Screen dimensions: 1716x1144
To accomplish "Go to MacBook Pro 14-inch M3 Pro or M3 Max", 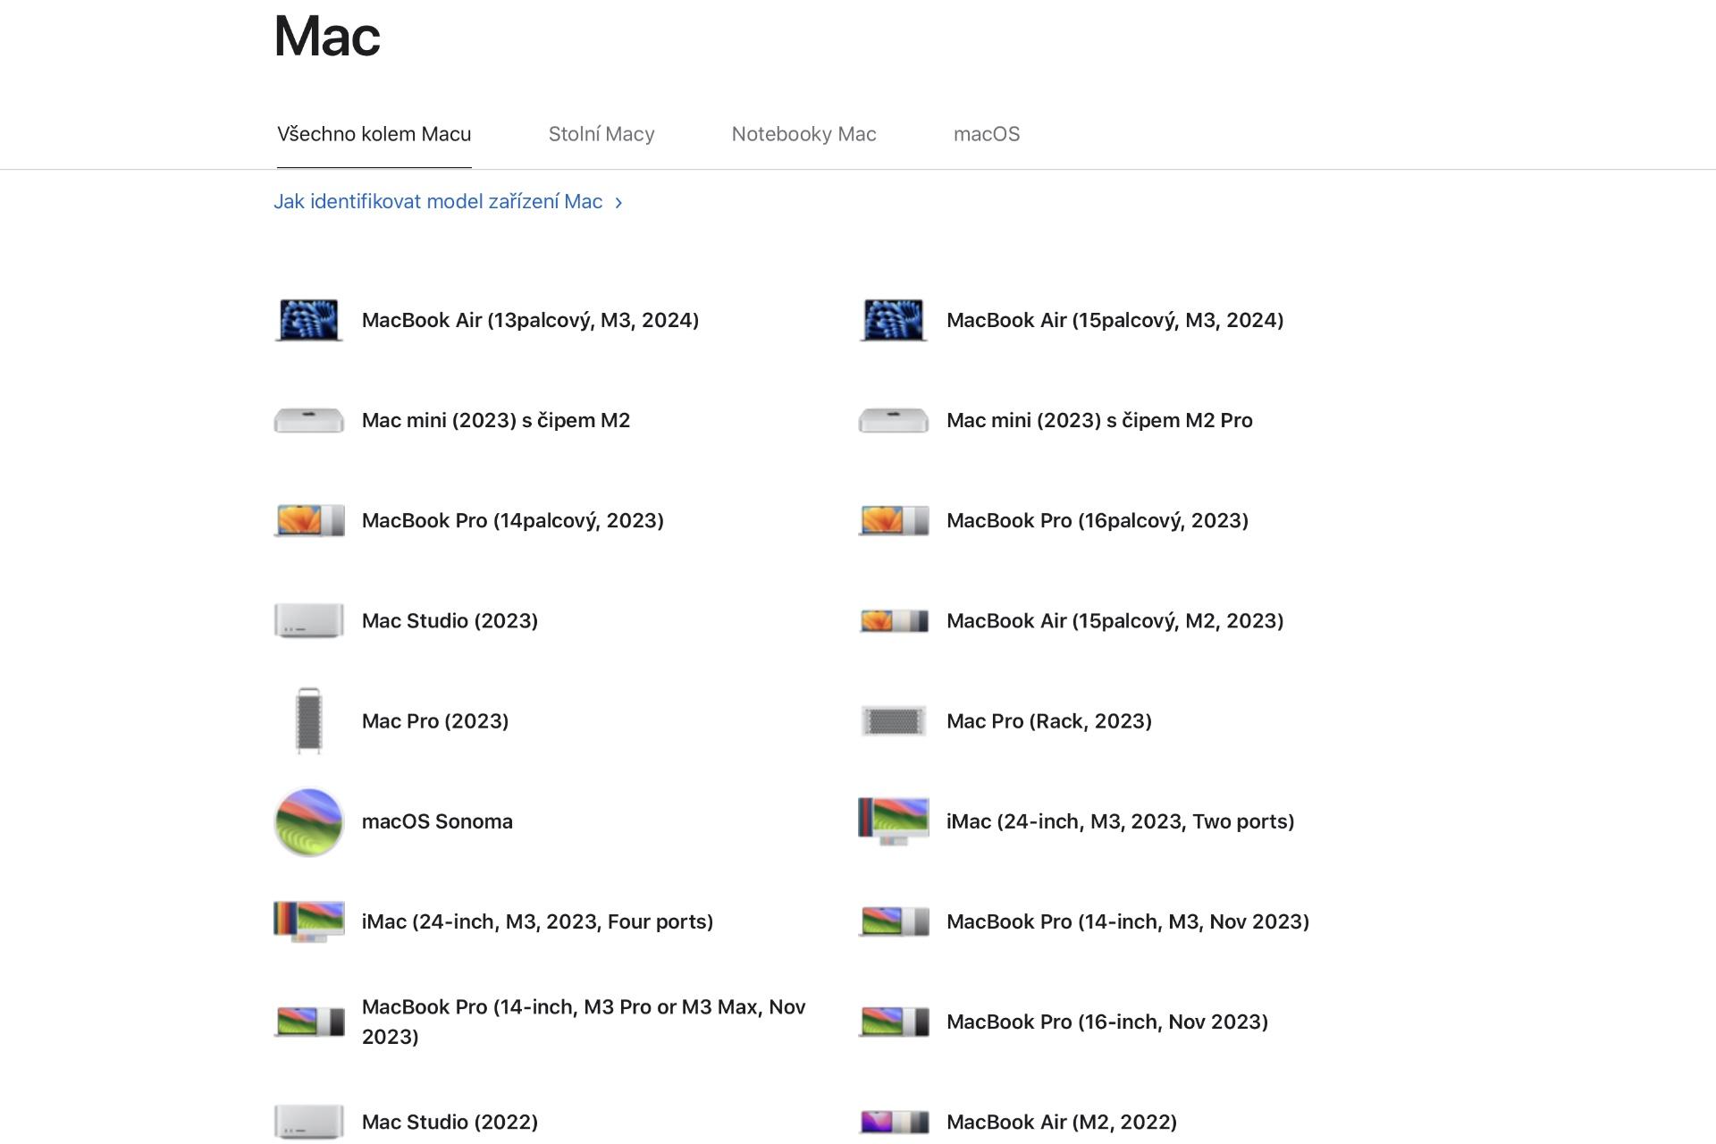I will click(x=584, y=1022).
